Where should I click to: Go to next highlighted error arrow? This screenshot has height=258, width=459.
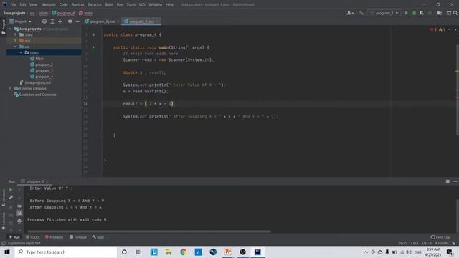[455, 29]
